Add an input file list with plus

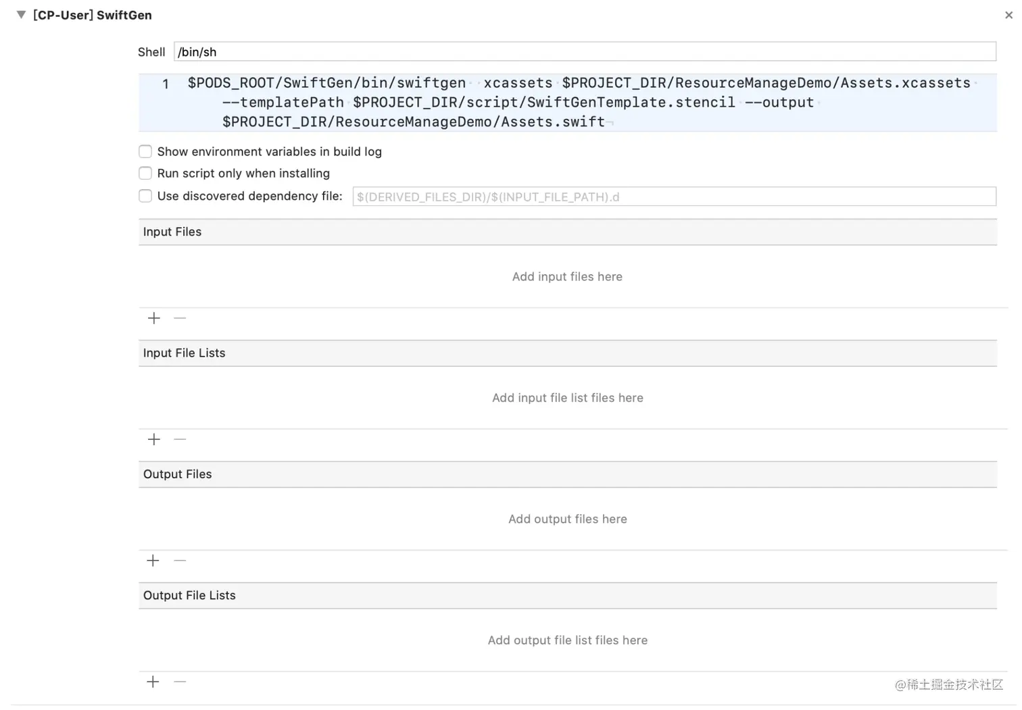[154, 440]
